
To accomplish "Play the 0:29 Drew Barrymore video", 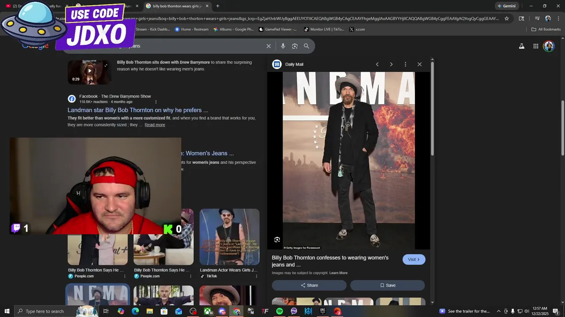I will tap(89, 71).
